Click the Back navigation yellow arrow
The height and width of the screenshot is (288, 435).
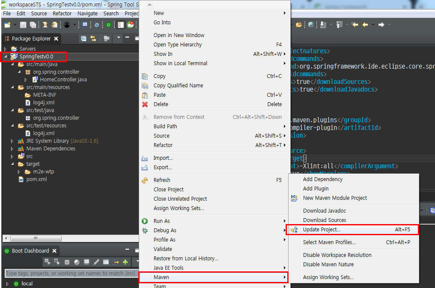click(365, 25)
